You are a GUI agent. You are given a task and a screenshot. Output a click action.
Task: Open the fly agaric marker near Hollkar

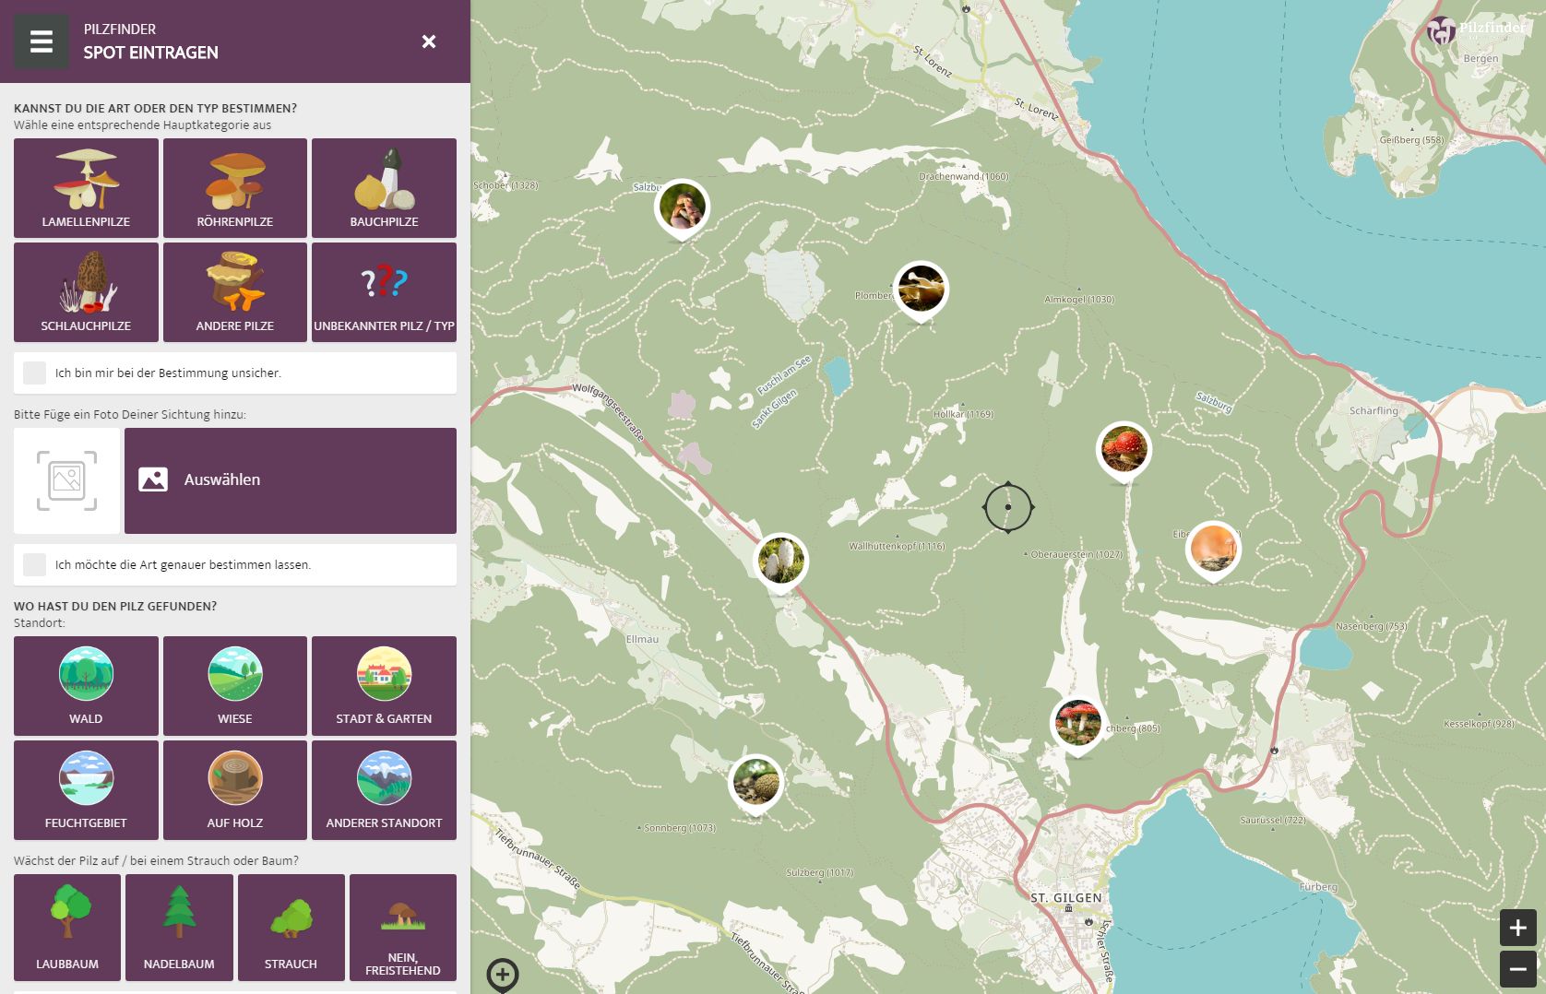pos(1124,449)
